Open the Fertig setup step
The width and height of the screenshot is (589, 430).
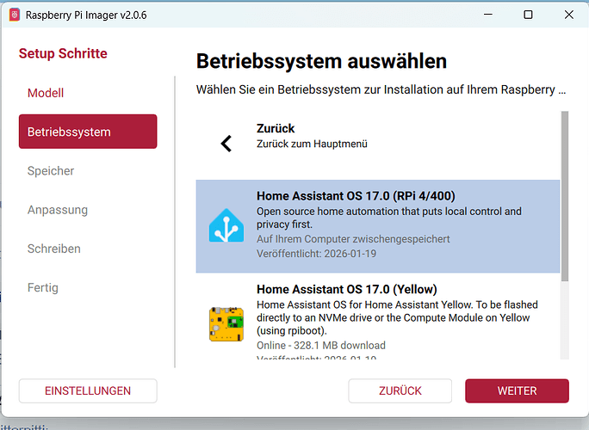tap(88, 288)
